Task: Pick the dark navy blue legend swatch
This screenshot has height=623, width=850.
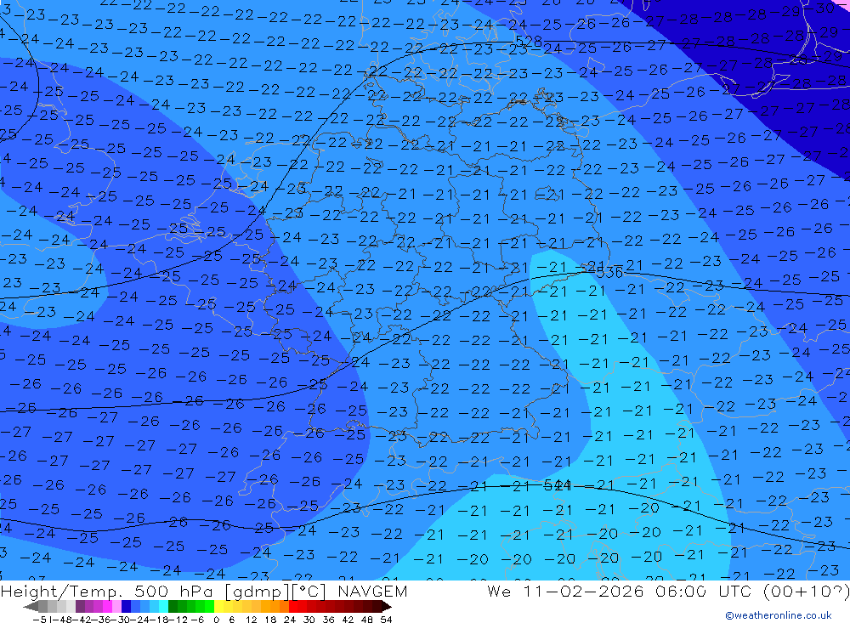Action: click(x=126, y=606)
